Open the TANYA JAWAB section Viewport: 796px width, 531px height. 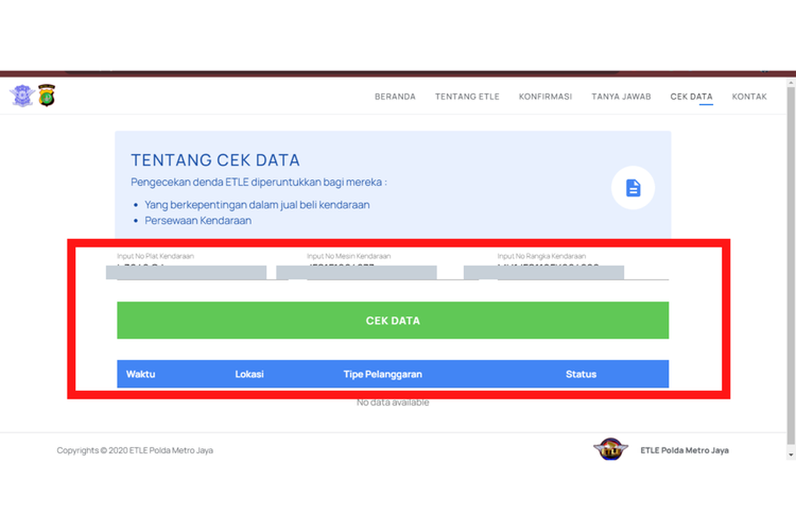pos(621,97)
